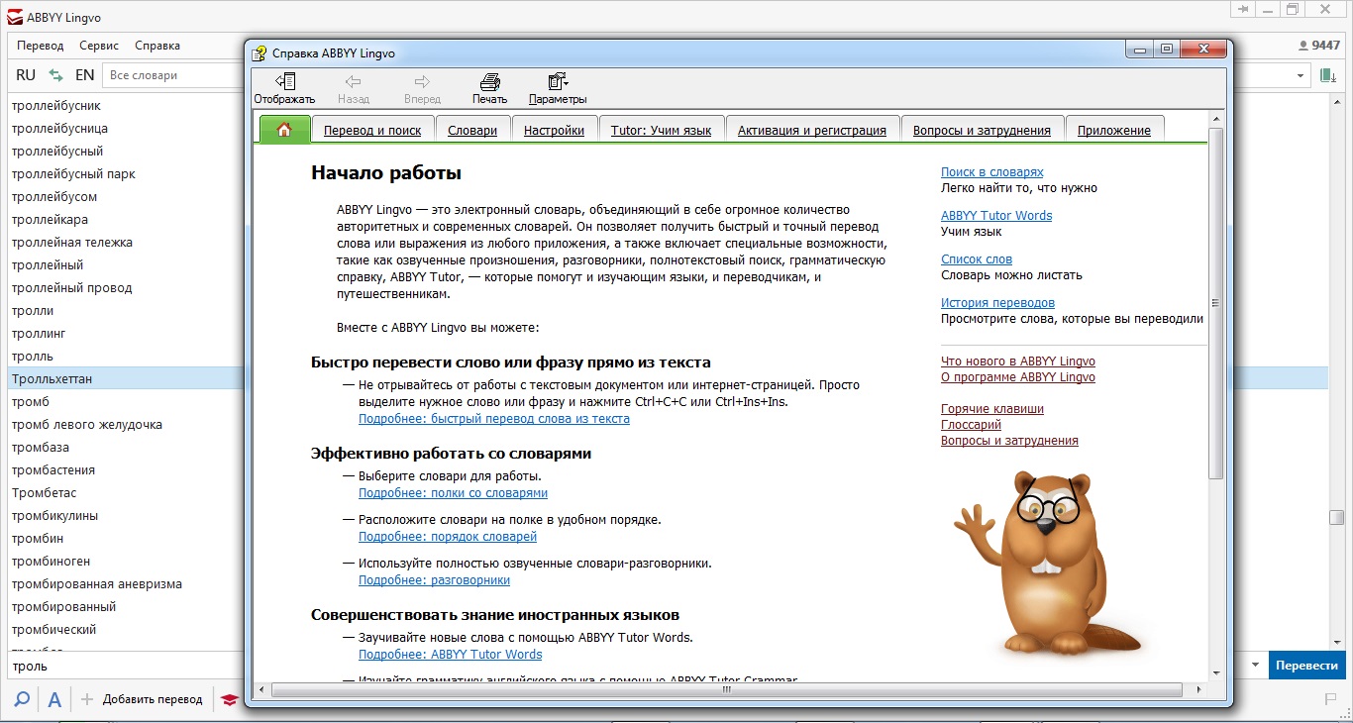Click the blue letter A icon
The image size is (1353, 723).
pos(54,700)
